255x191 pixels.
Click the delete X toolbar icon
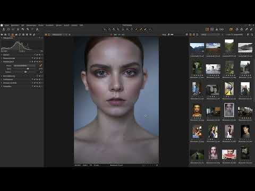click(18, 29)
